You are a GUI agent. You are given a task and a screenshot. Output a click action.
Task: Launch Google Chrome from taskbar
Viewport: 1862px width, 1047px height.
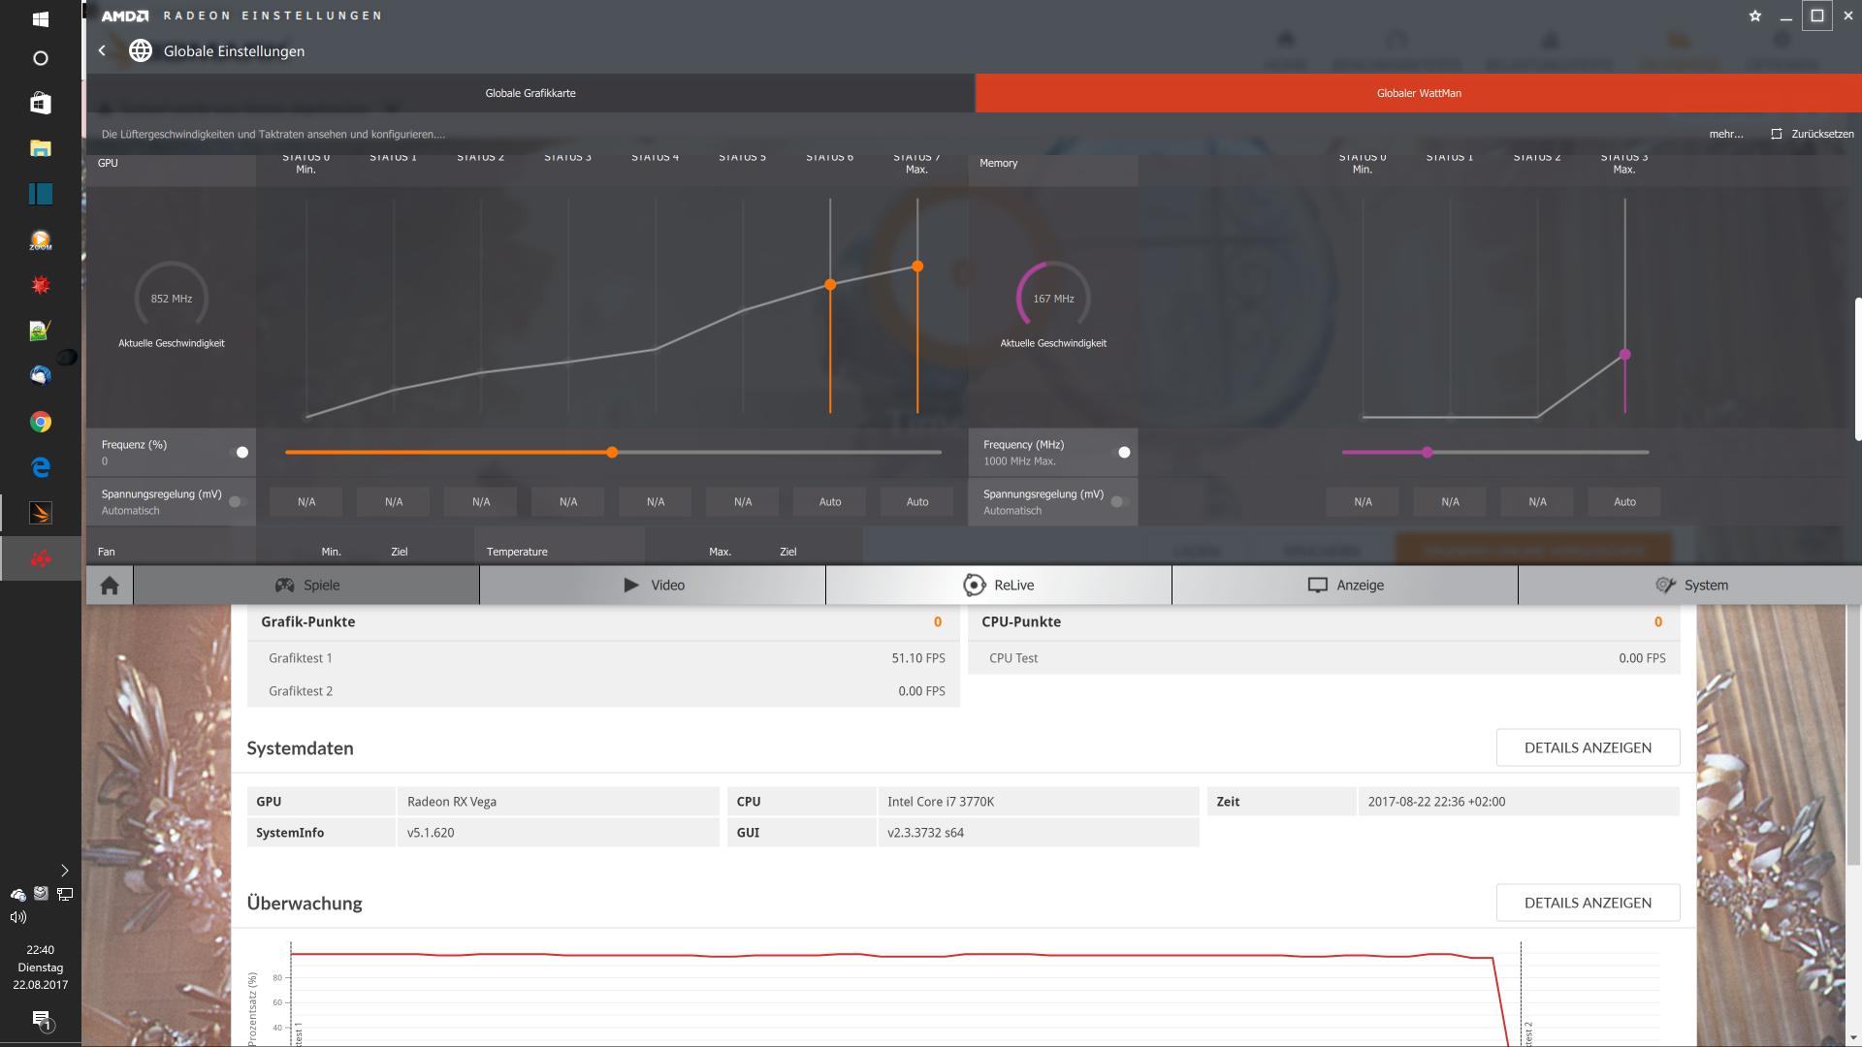(40, 422)
